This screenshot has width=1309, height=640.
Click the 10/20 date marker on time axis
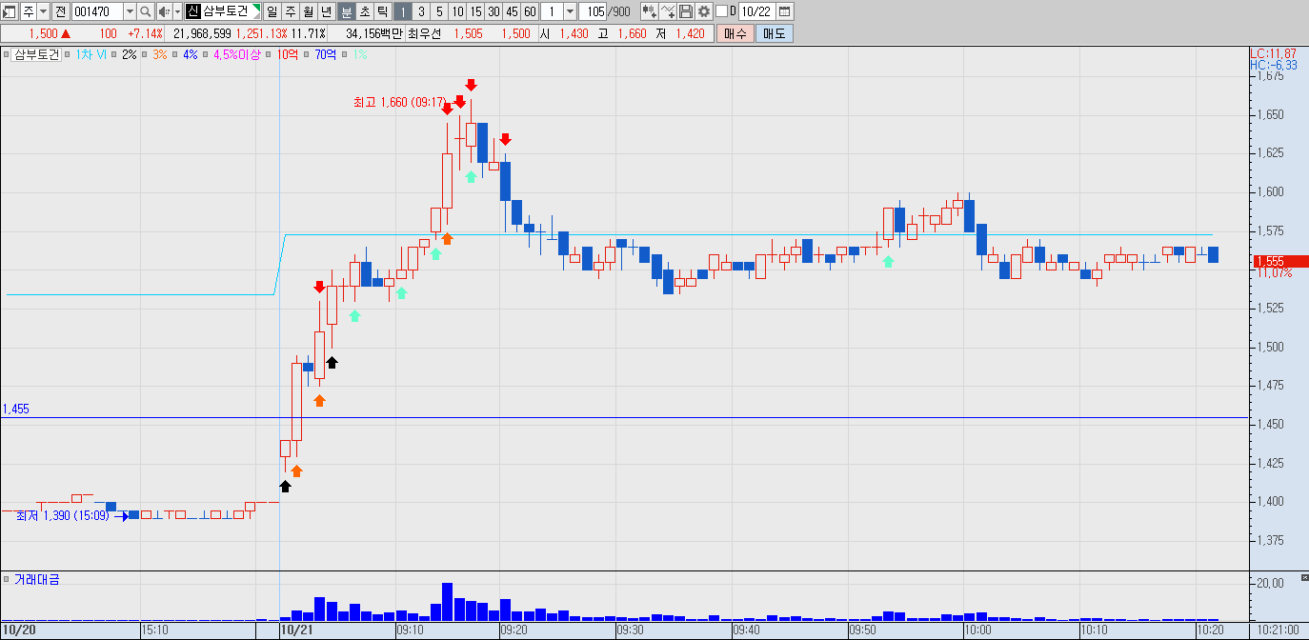[20, 630]
